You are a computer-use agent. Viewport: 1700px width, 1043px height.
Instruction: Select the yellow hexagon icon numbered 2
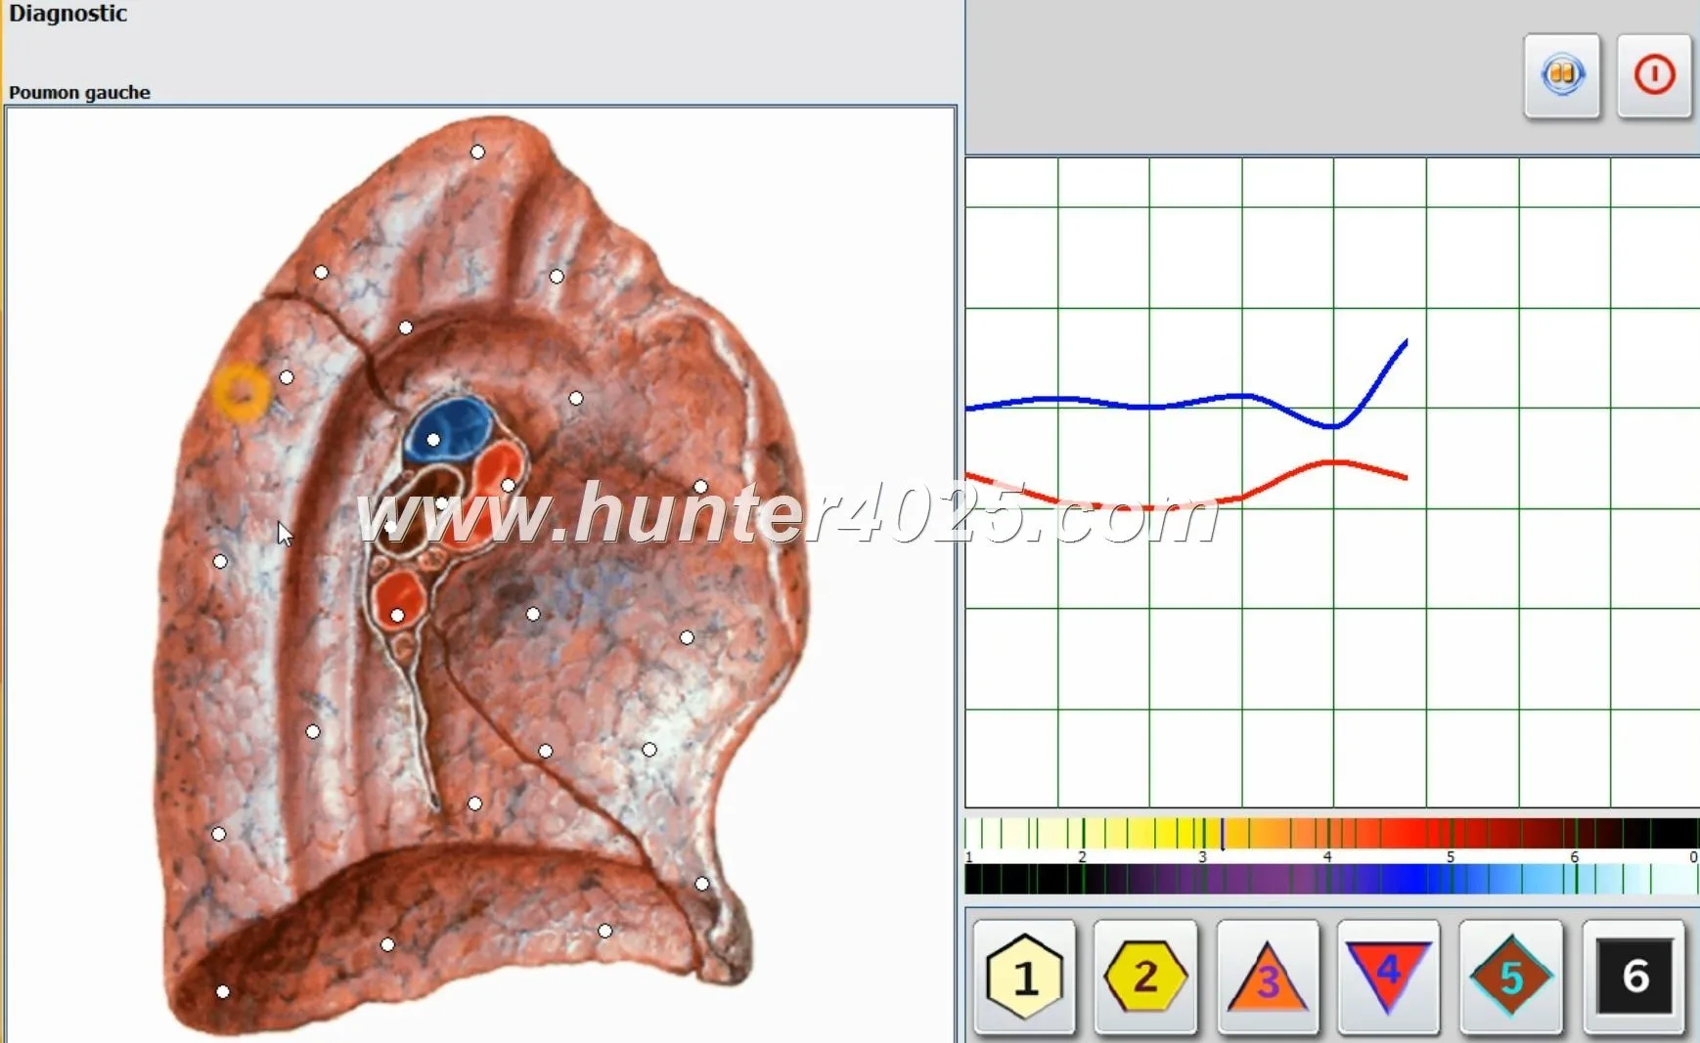pos(1144,977)
